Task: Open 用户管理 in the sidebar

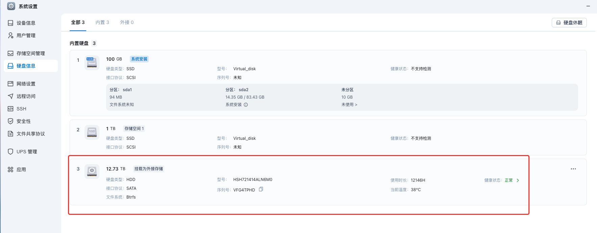Action: pos(26,35)
